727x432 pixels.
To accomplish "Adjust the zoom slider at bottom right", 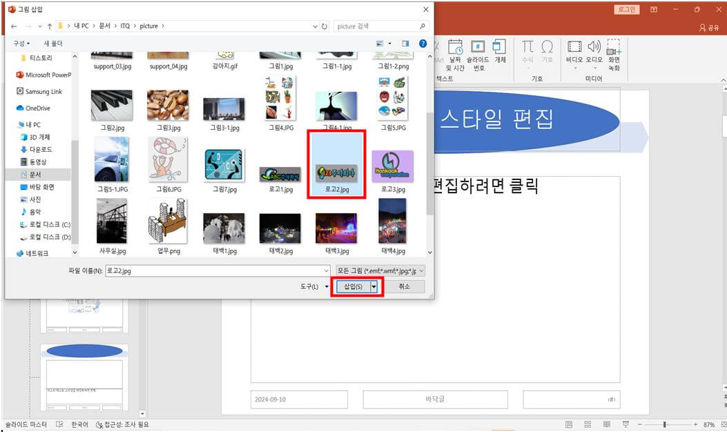I will tap(664, 423).
